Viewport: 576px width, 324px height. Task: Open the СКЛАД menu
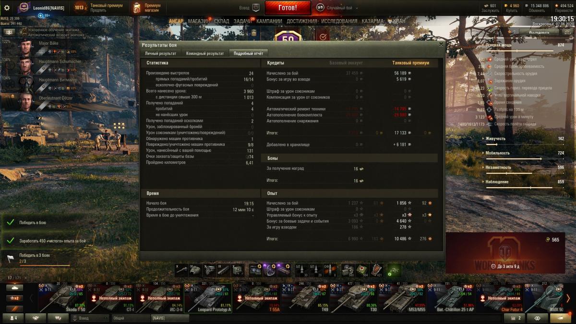point(222,21)
